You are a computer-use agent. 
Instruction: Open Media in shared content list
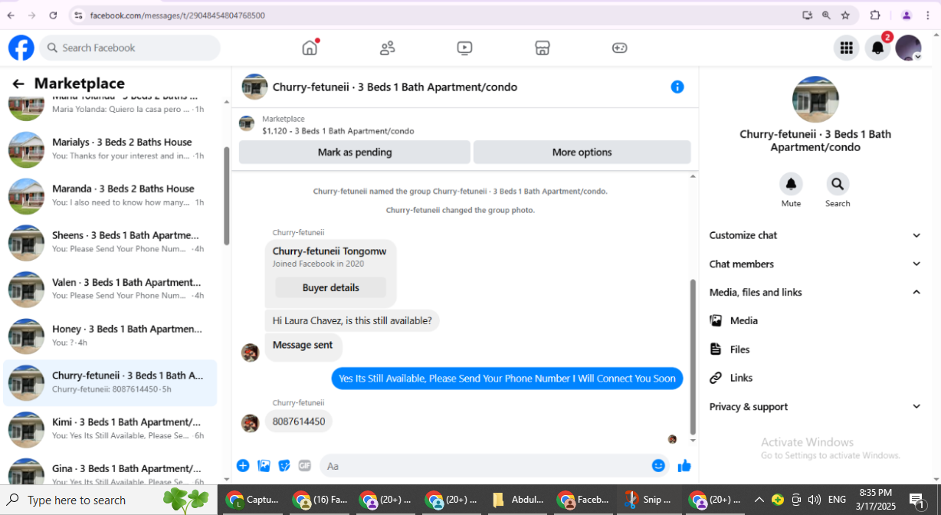tap(815, 320)
